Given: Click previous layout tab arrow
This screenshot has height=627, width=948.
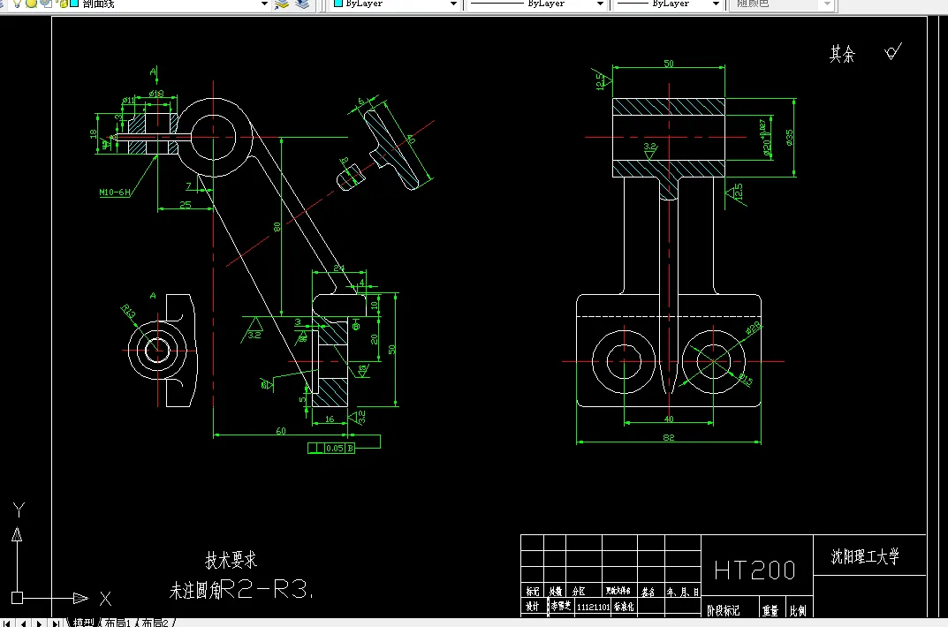Looking at the screenshot, I should (23, 623).
